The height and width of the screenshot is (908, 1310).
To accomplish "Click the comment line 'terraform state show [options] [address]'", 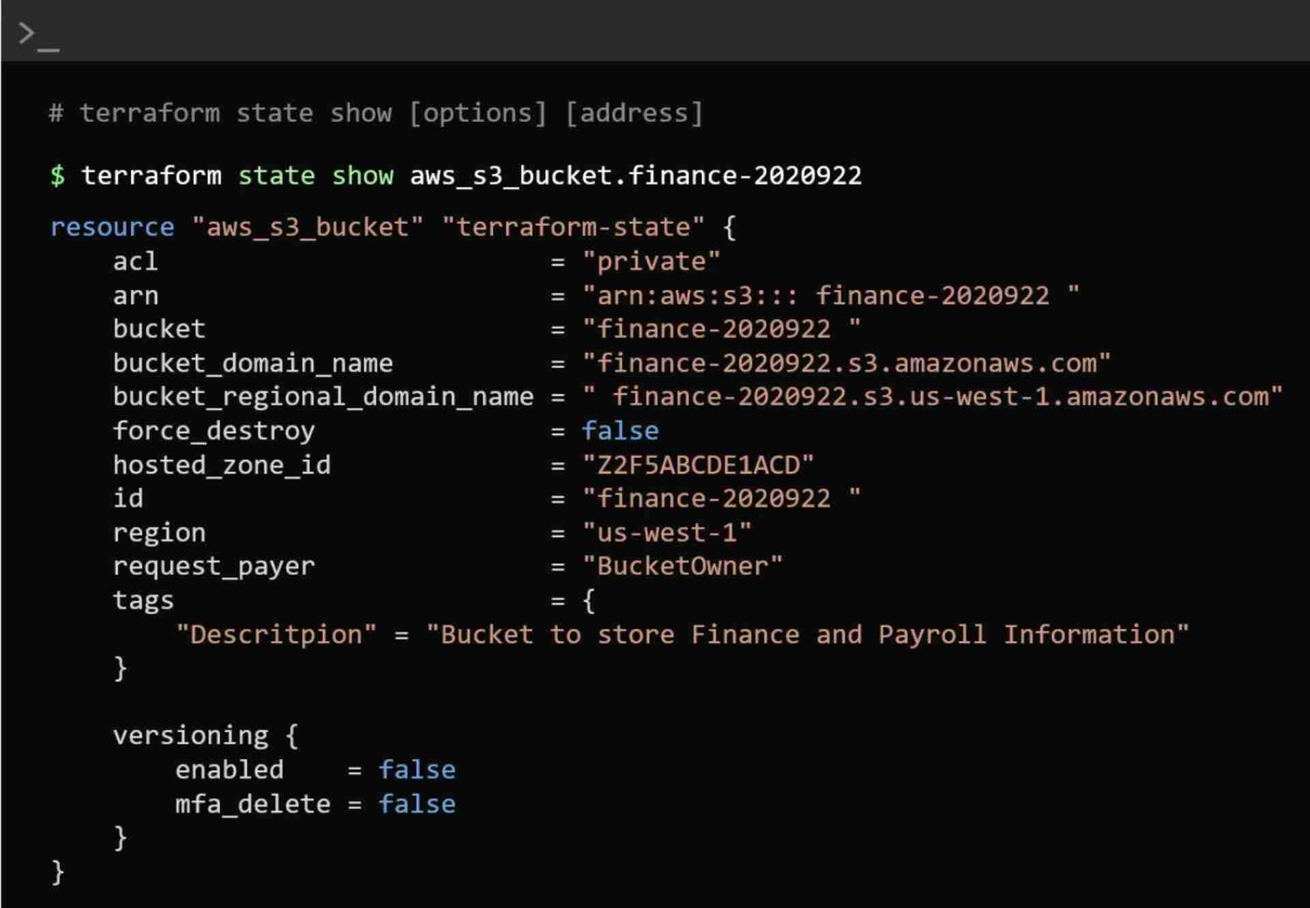I will [376, 113].
